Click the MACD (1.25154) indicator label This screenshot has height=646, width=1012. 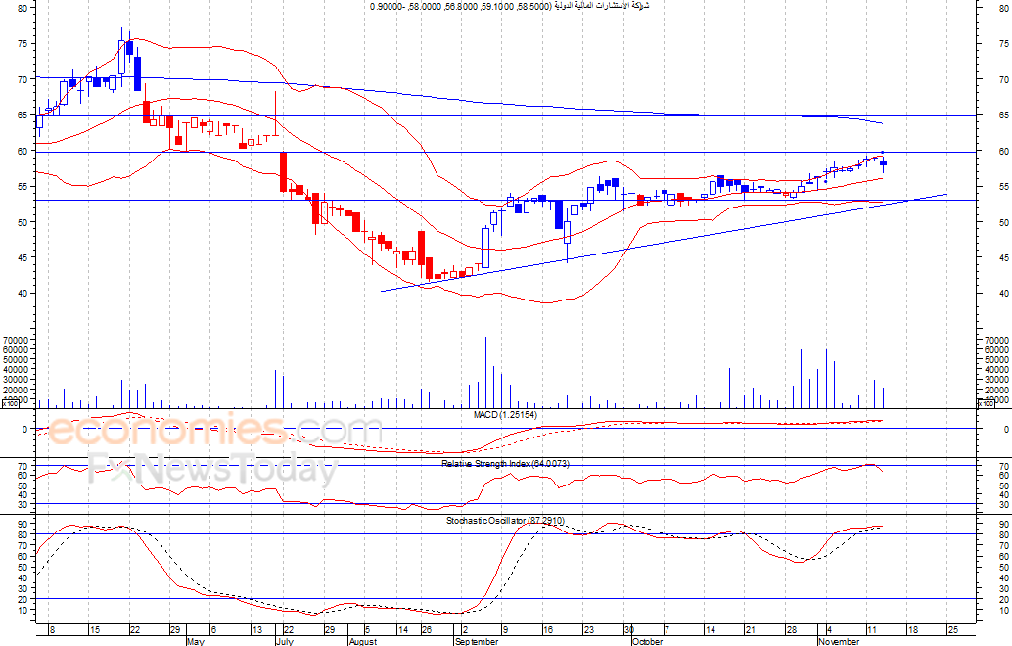click(x=505, y=414)
